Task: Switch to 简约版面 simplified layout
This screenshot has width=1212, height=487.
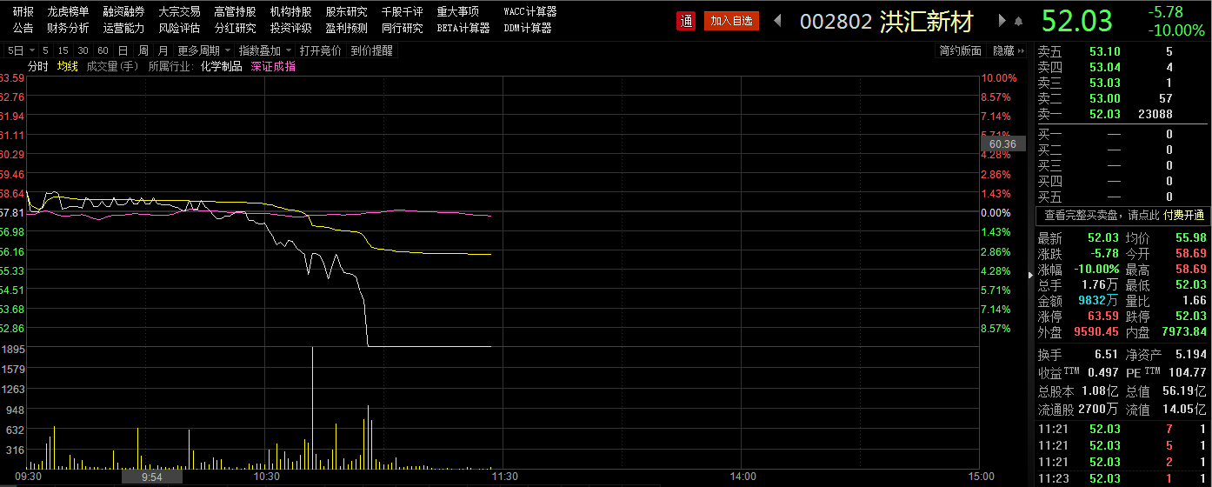Action: tap(960, 50)
